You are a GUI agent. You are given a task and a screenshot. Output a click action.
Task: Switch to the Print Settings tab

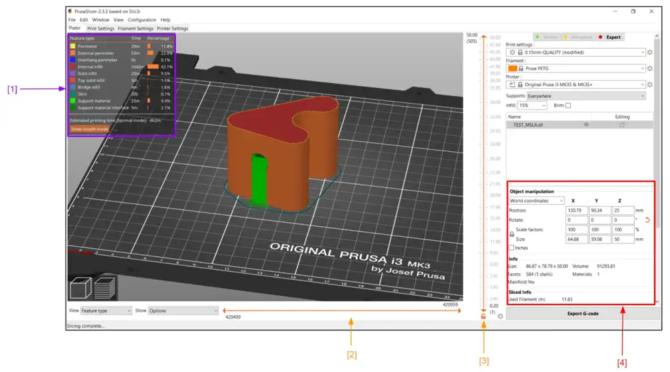[100, 29]
